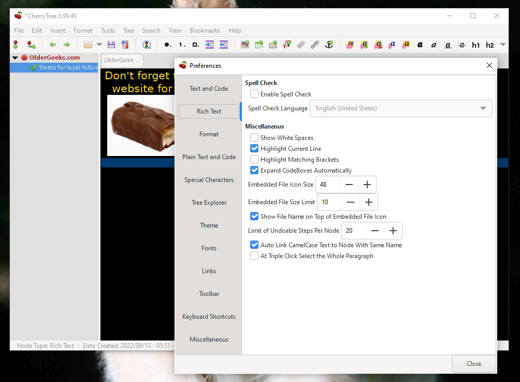Uncheck Highlight Current Line

pos(254,148)
